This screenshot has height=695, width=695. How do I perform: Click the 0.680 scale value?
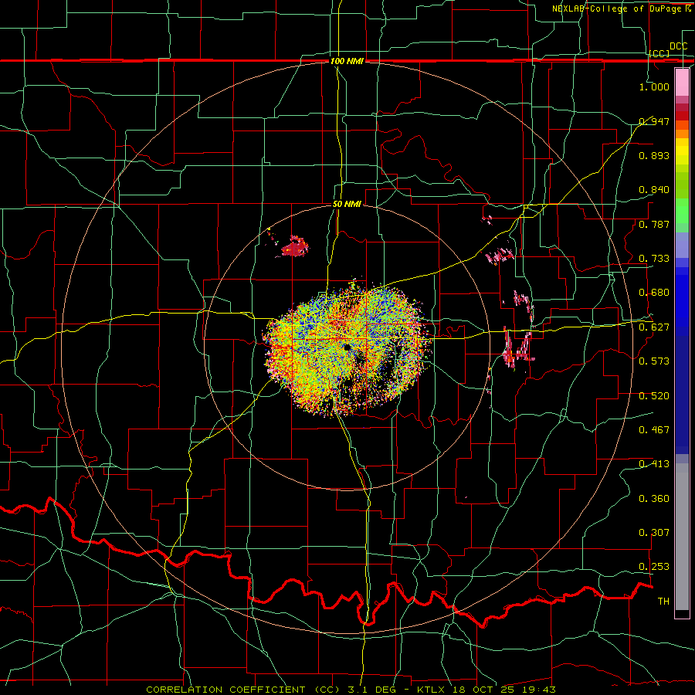click(654, 293)
